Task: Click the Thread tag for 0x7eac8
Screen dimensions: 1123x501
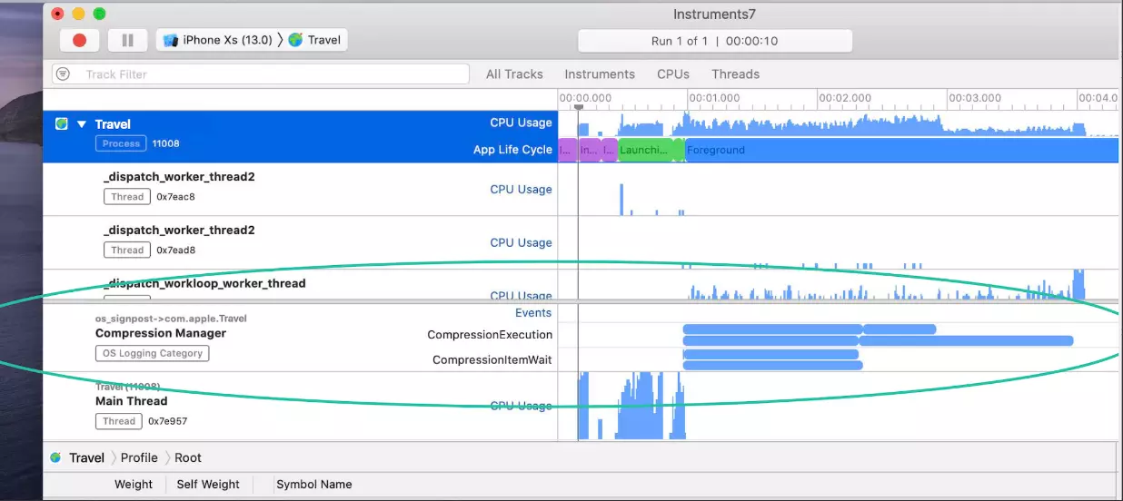Action: coord(127,197)
